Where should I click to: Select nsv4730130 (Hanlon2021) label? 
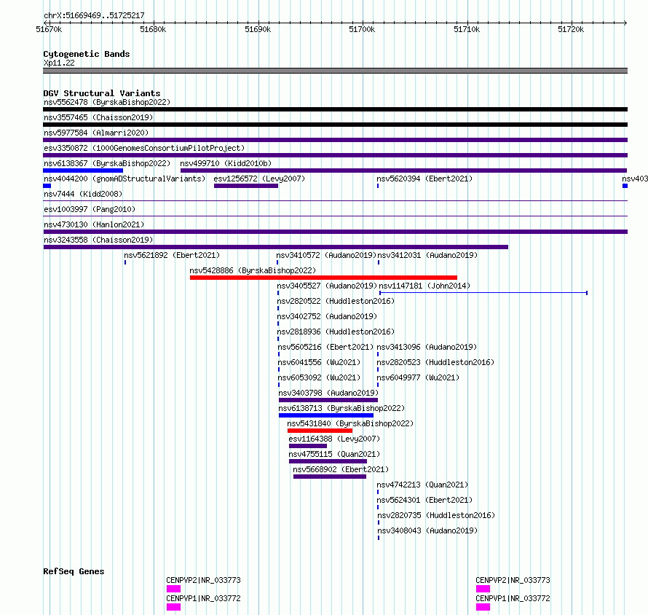point(94,224)
